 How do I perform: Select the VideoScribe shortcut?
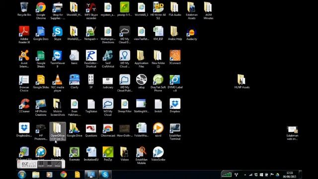tap(158, 154)
